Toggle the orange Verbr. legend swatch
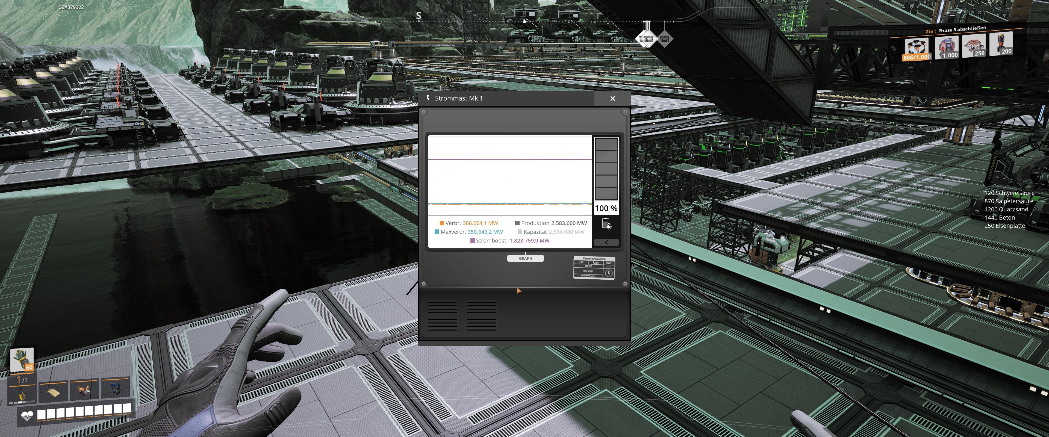The height and width of the screenshot is (437, 1049). pyautogui.click(x=442, y=223)
